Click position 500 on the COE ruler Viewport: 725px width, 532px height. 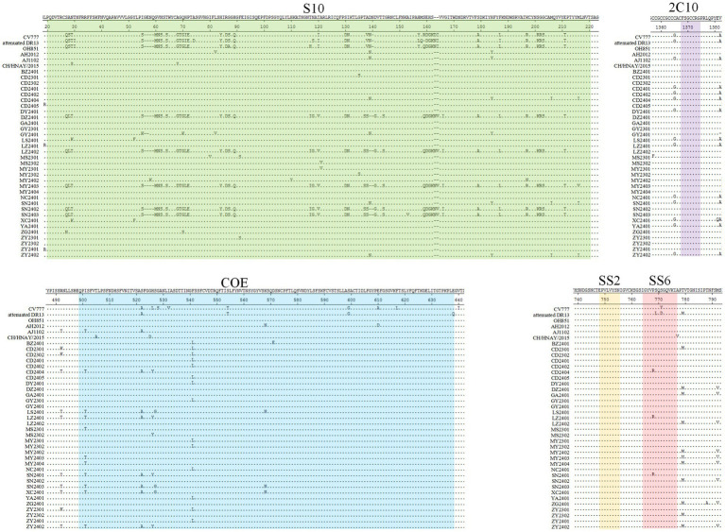(83, 300)
